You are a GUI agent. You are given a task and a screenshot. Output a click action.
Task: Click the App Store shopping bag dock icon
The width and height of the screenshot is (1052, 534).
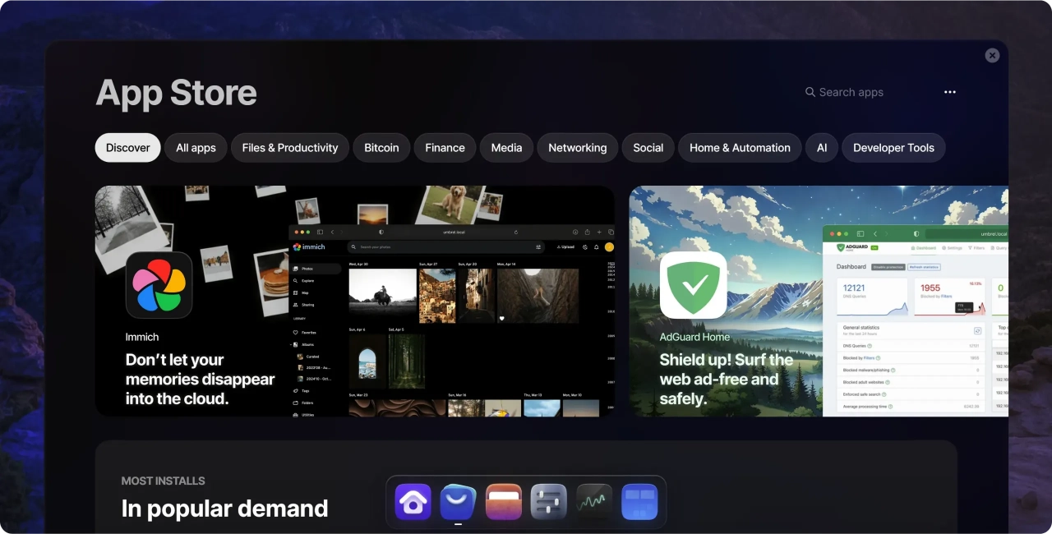pos(458,502)
